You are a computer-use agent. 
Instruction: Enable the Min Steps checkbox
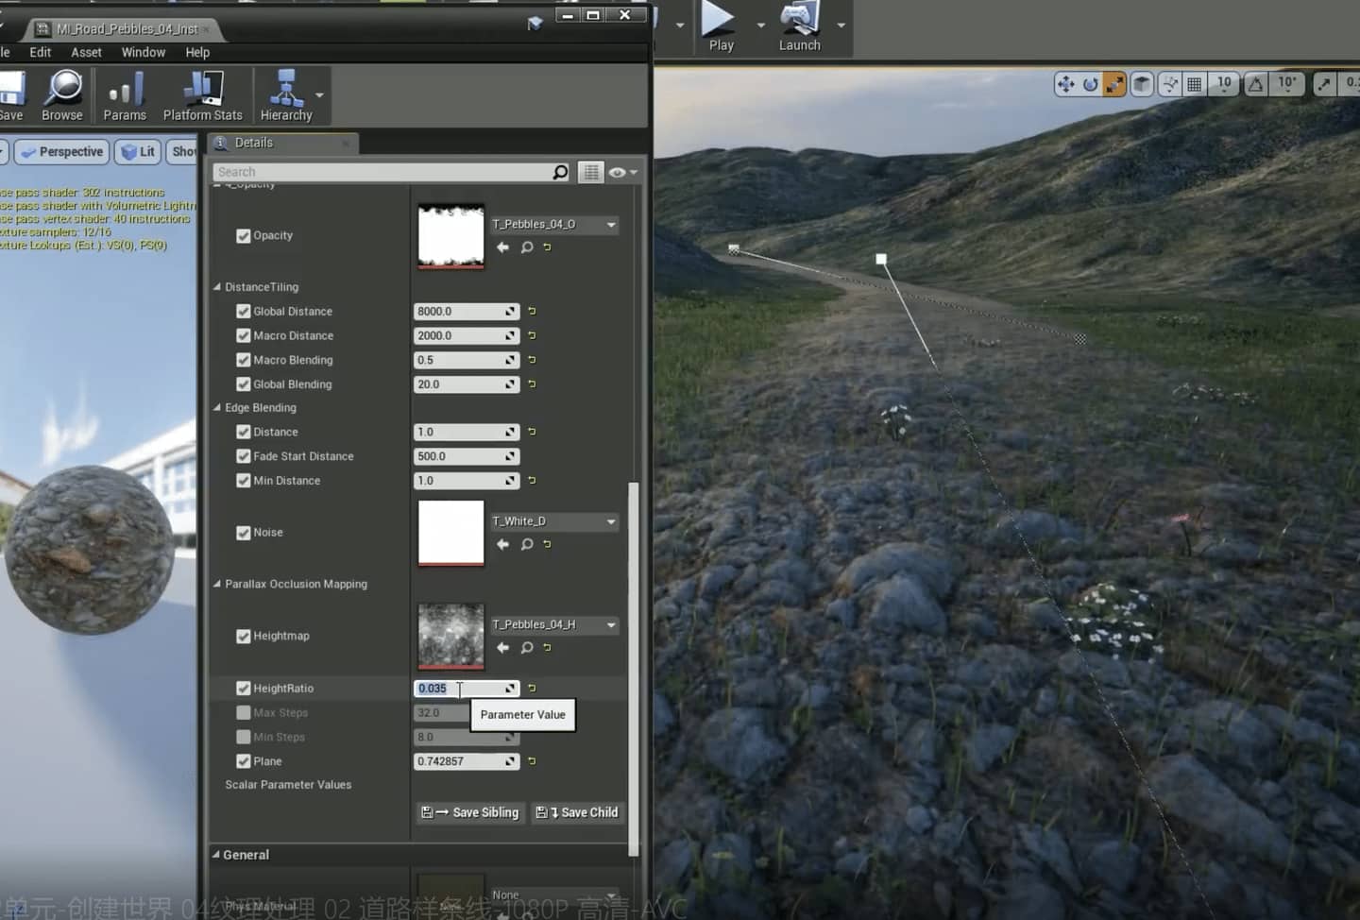(x=244, y=738)
